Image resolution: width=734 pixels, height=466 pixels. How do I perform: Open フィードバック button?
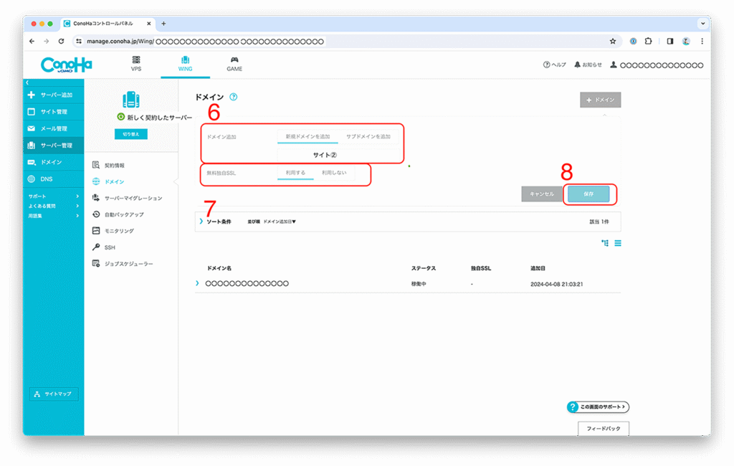pyautogui.click(x=604, y=429)
